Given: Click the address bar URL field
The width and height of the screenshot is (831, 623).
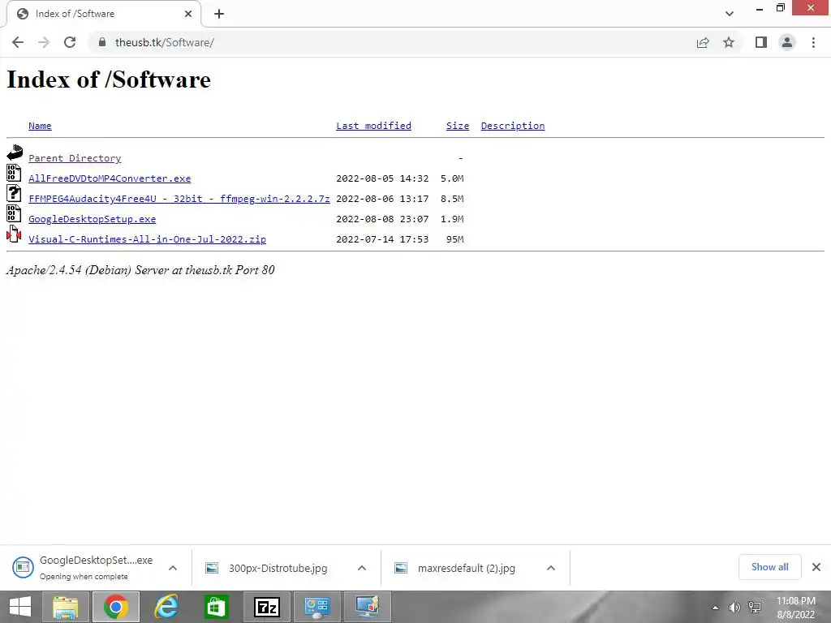Looking at the screenshot, I should click(392, 42).
